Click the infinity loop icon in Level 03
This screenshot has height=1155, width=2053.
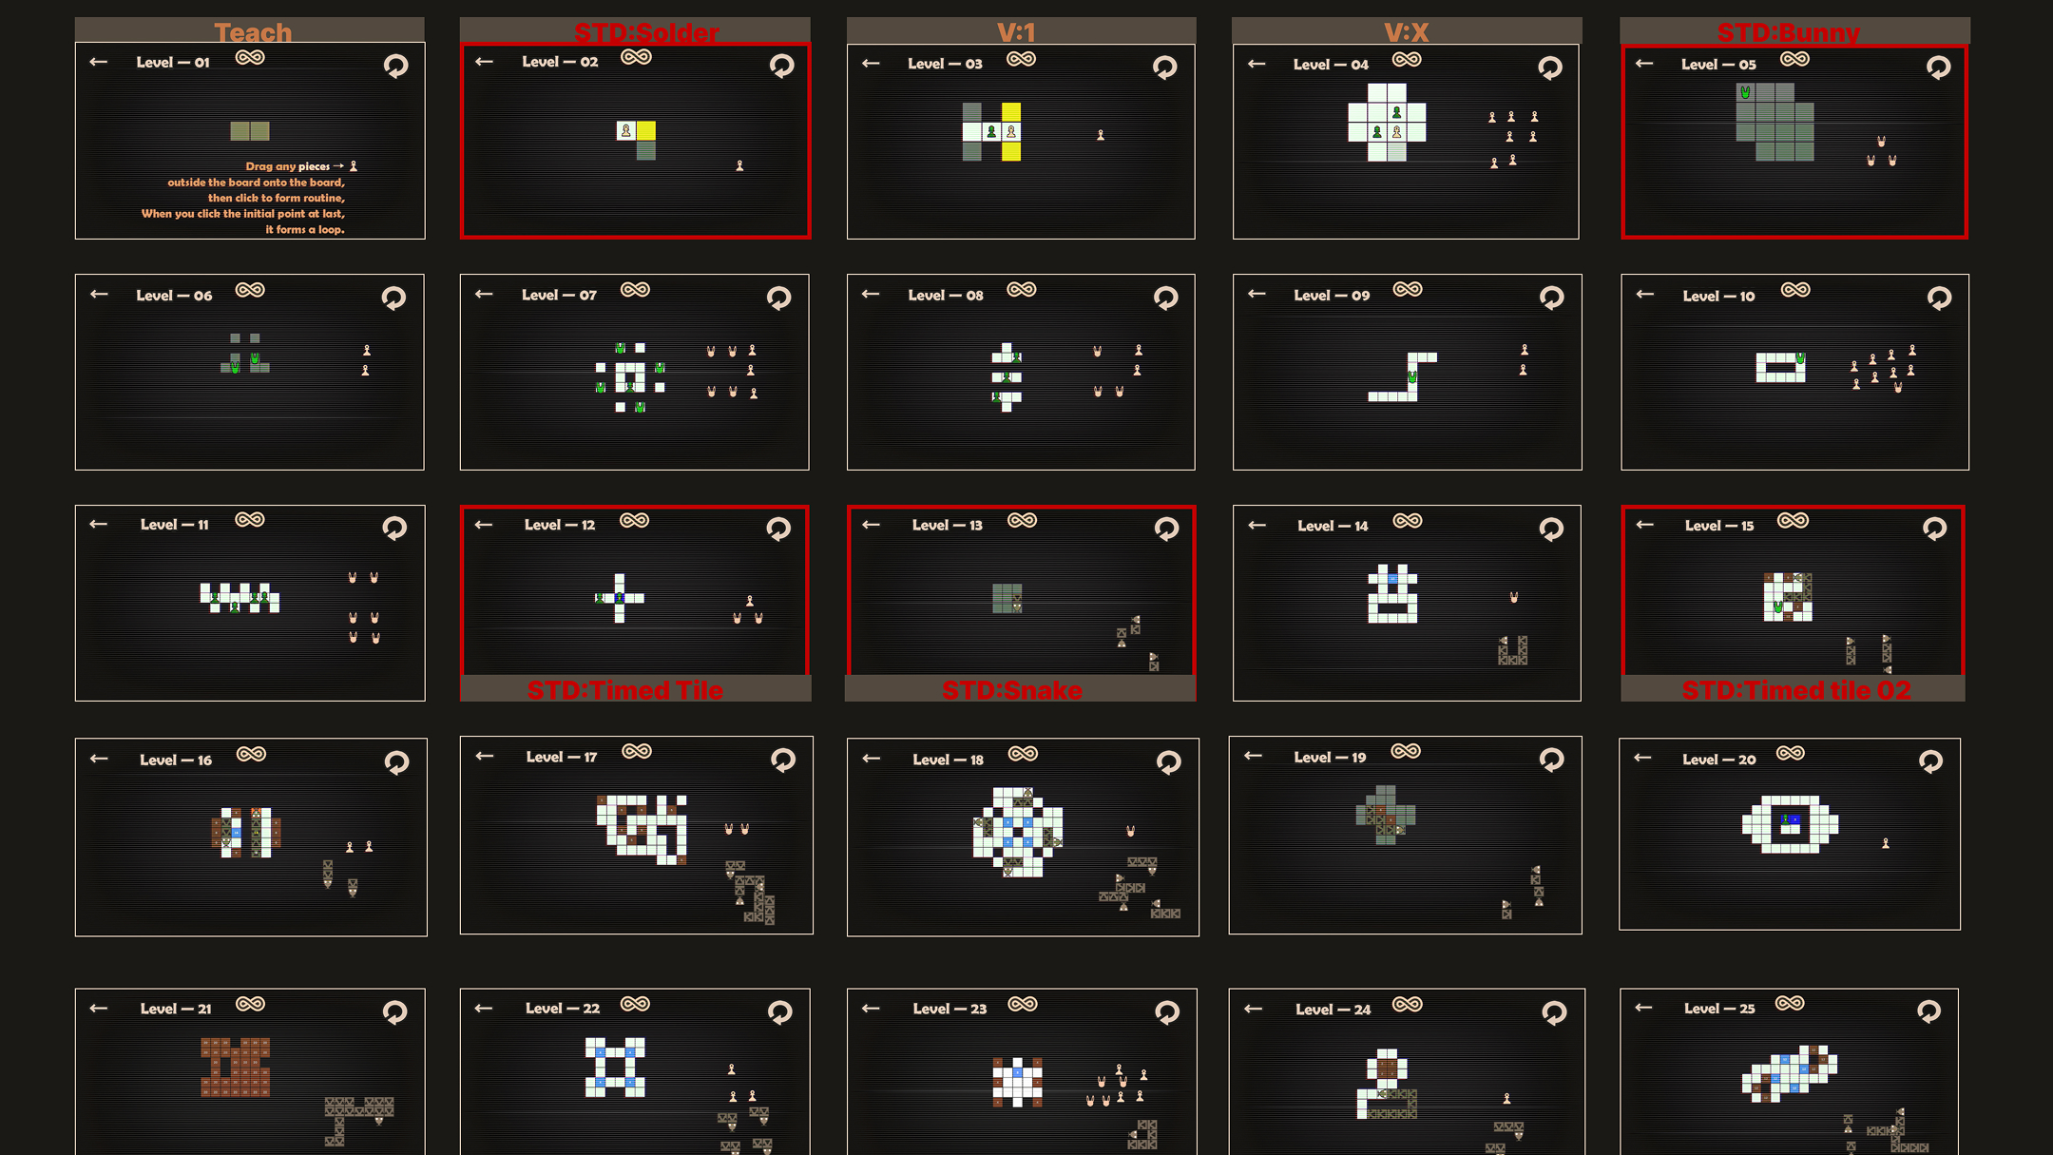1021,59
